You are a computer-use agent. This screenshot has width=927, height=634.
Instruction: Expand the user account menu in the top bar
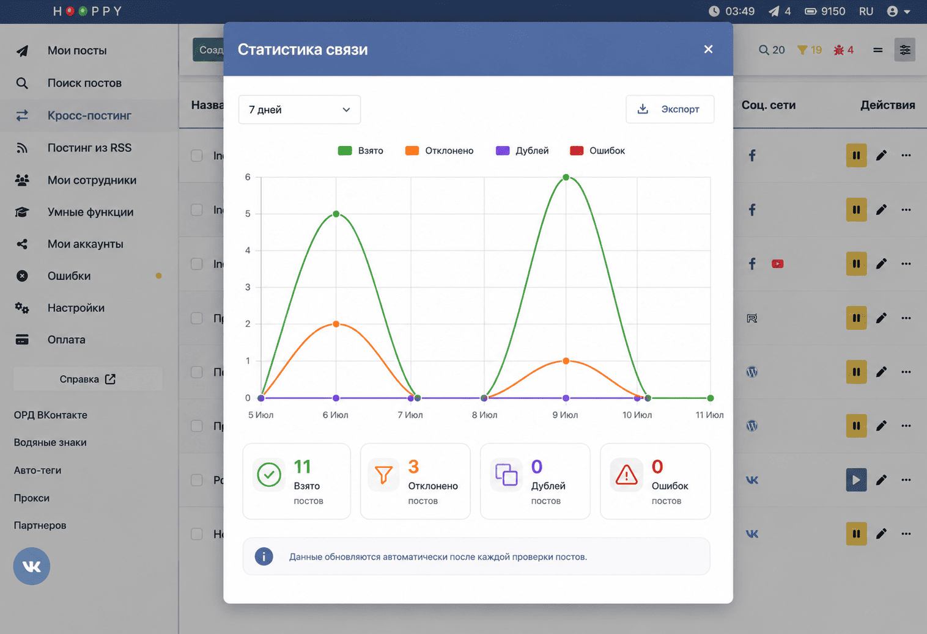click(x=899, y=11)
